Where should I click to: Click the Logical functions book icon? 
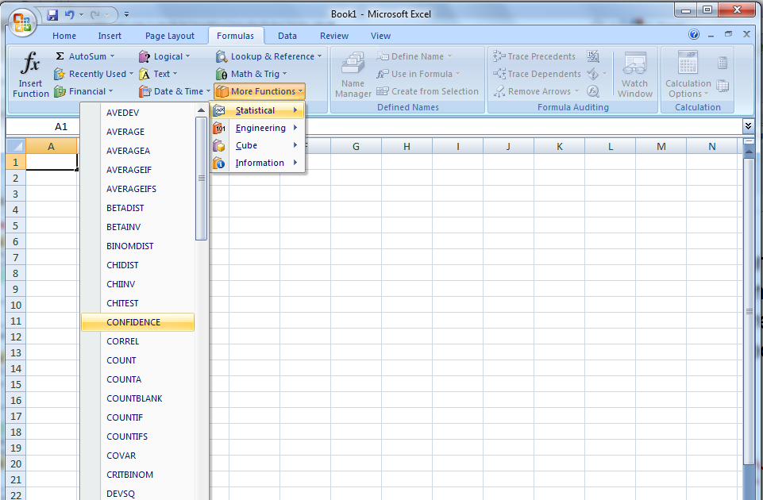(145, 56)
